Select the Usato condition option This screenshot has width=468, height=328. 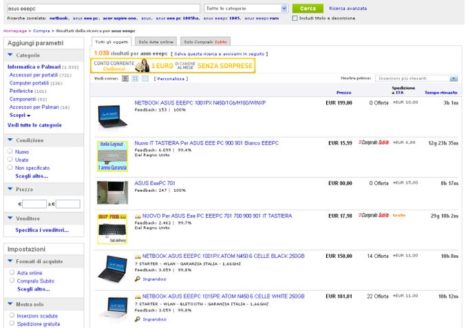tap(10, 160)
